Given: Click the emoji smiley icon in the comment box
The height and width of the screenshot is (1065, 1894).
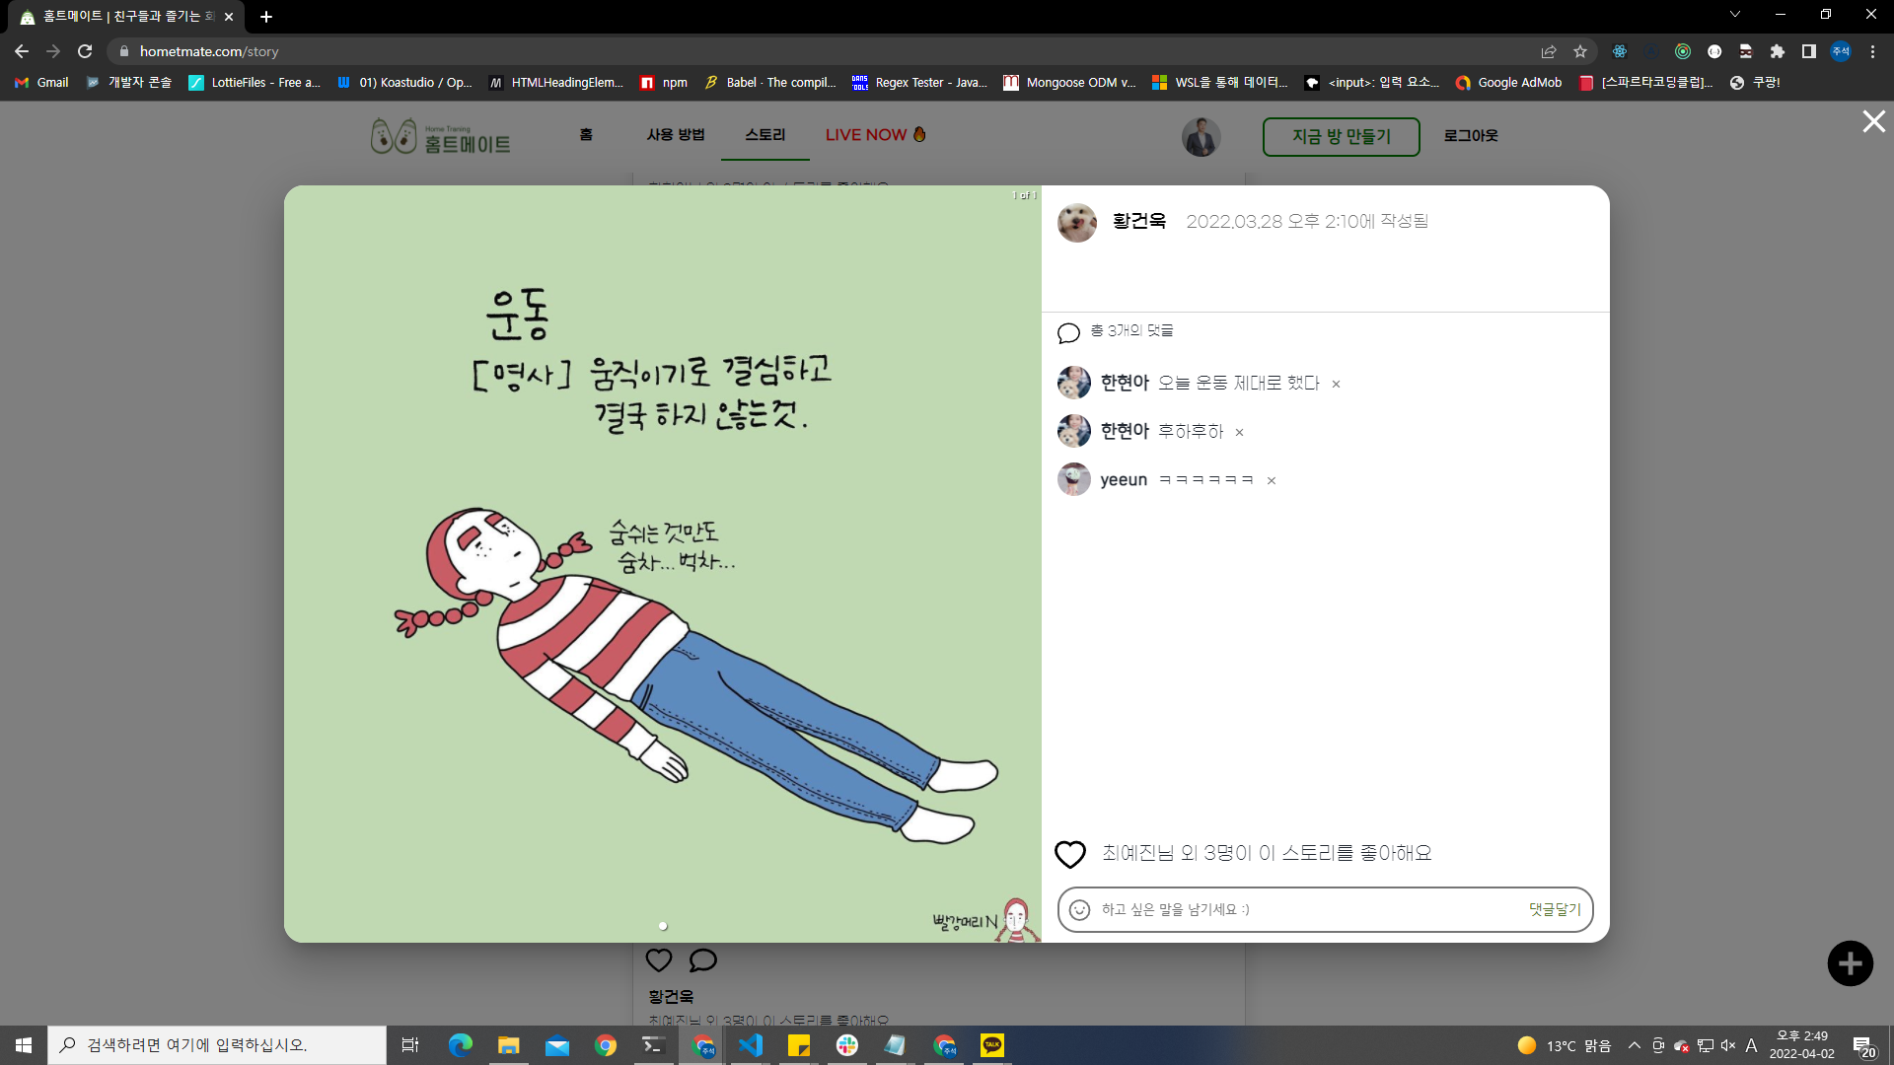Looking at the screenshot, I should [1079, 909].
